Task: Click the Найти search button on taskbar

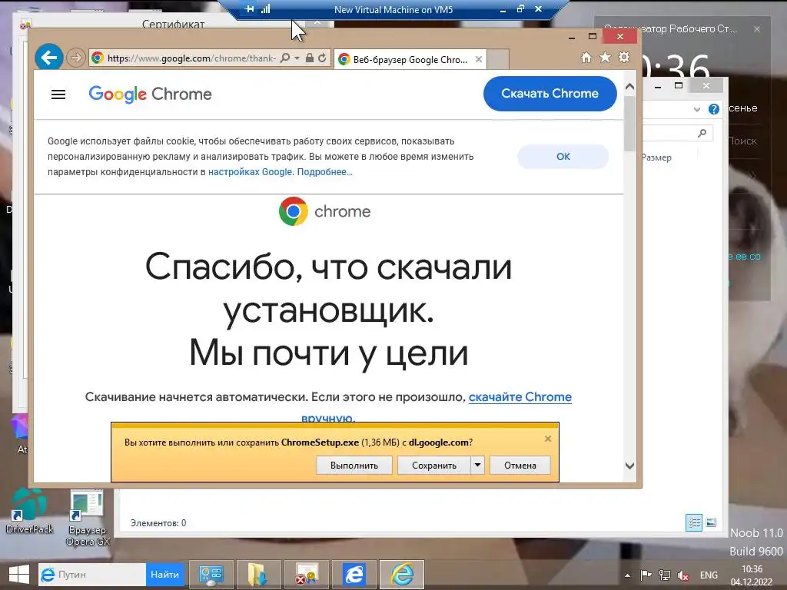Action: pos(165,575)
